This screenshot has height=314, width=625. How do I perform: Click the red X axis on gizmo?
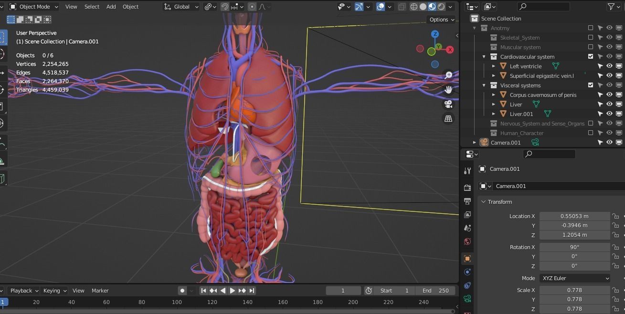pyautogui.click(x=450, y=50)
